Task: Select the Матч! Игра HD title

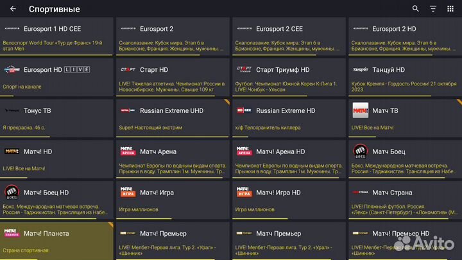Action: 278,193
